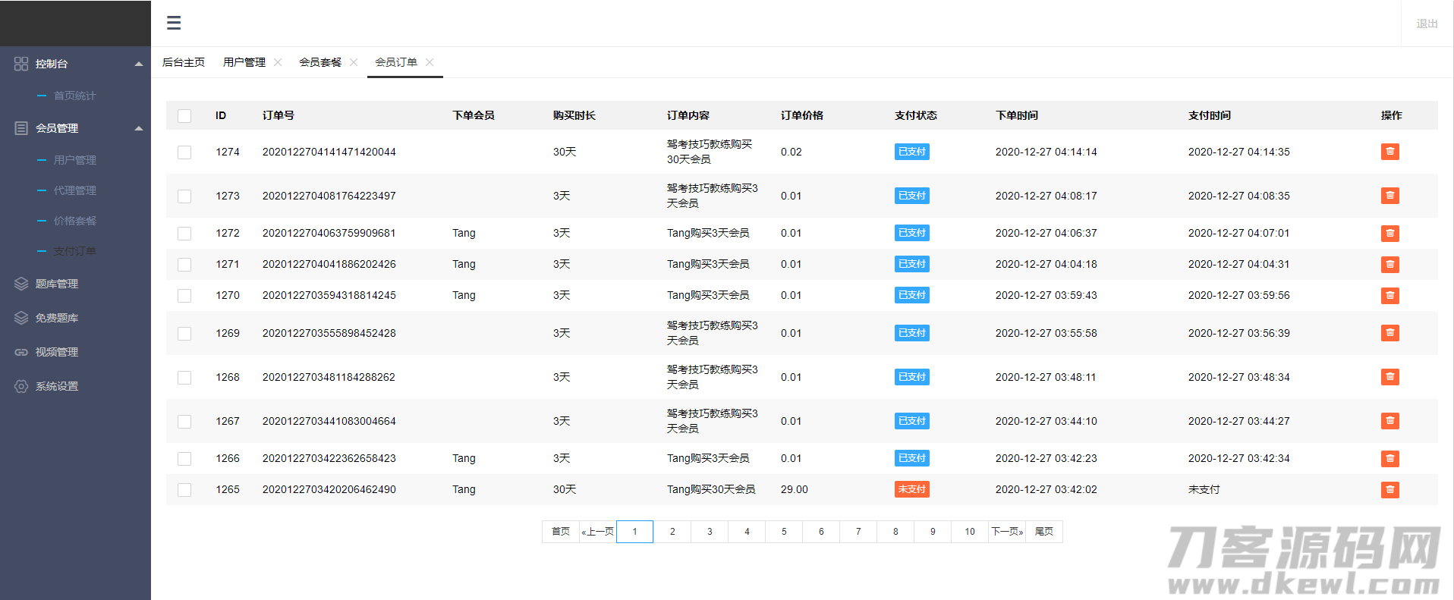Check the box for order 1274

184,152
